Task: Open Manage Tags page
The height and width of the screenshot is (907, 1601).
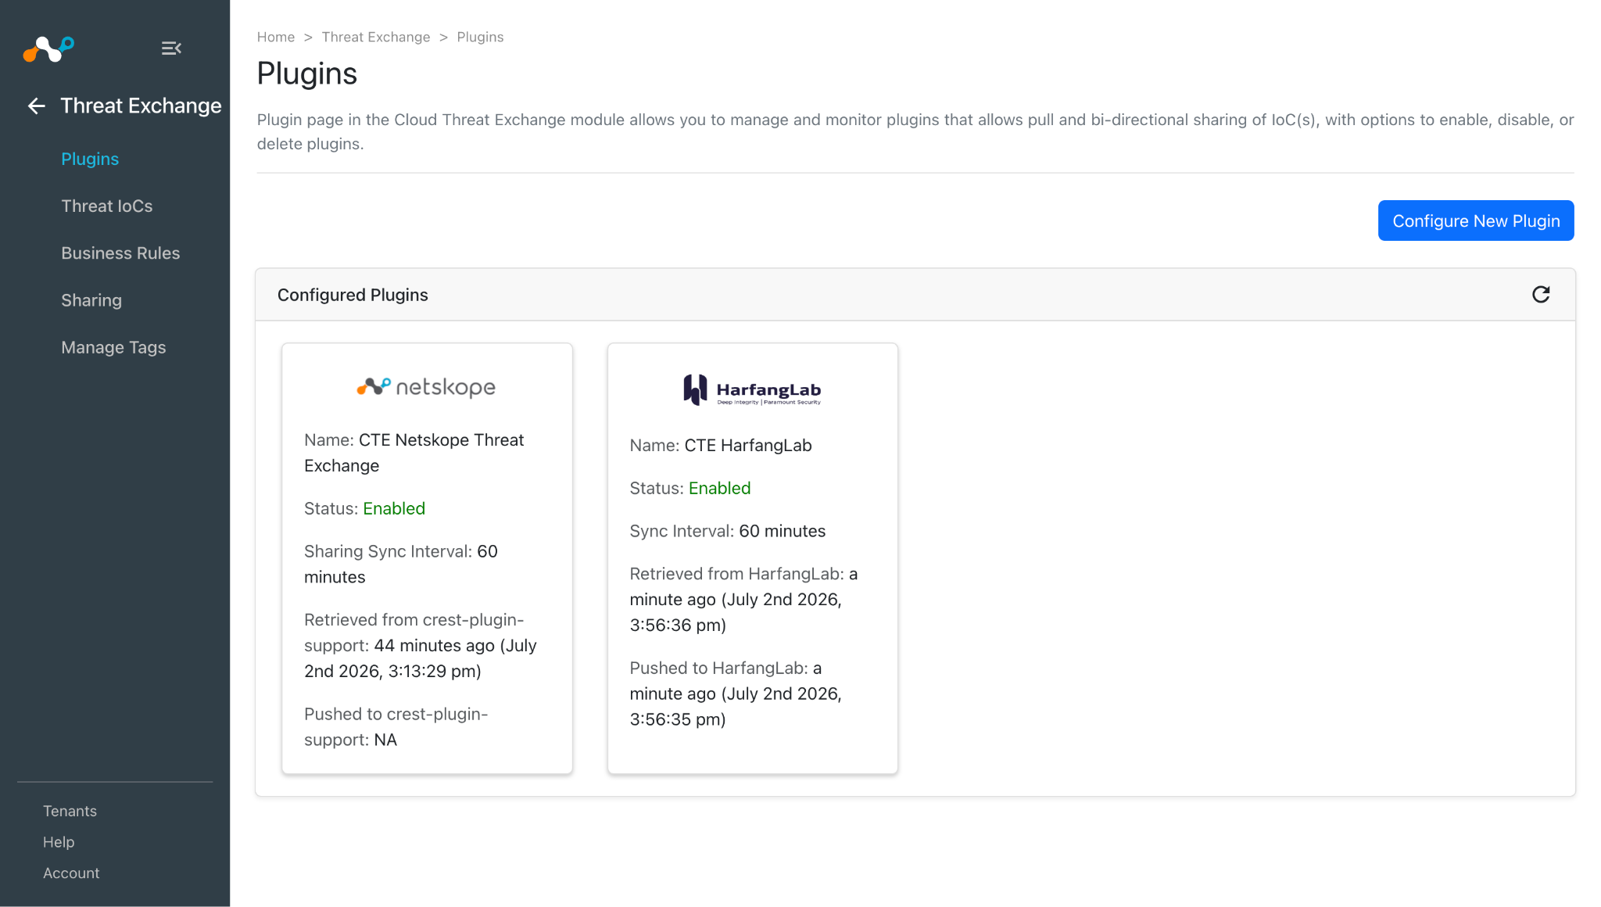Action: pos(113,347)
